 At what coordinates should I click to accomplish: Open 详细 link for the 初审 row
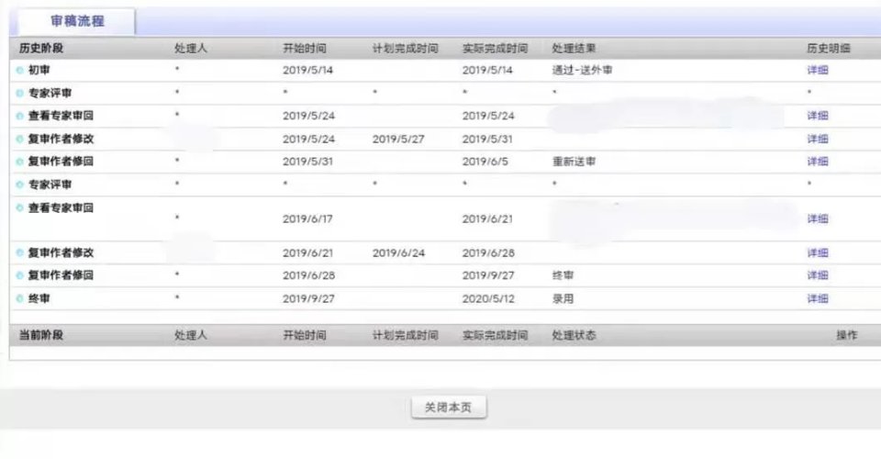click(817, 71)
